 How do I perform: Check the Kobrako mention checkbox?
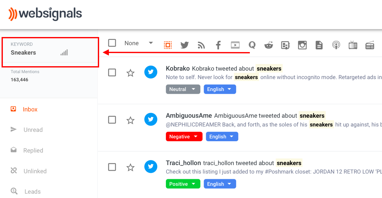(x=112, y=72)
